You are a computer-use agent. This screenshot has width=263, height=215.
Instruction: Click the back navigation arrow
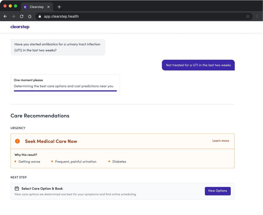point(5,16)
